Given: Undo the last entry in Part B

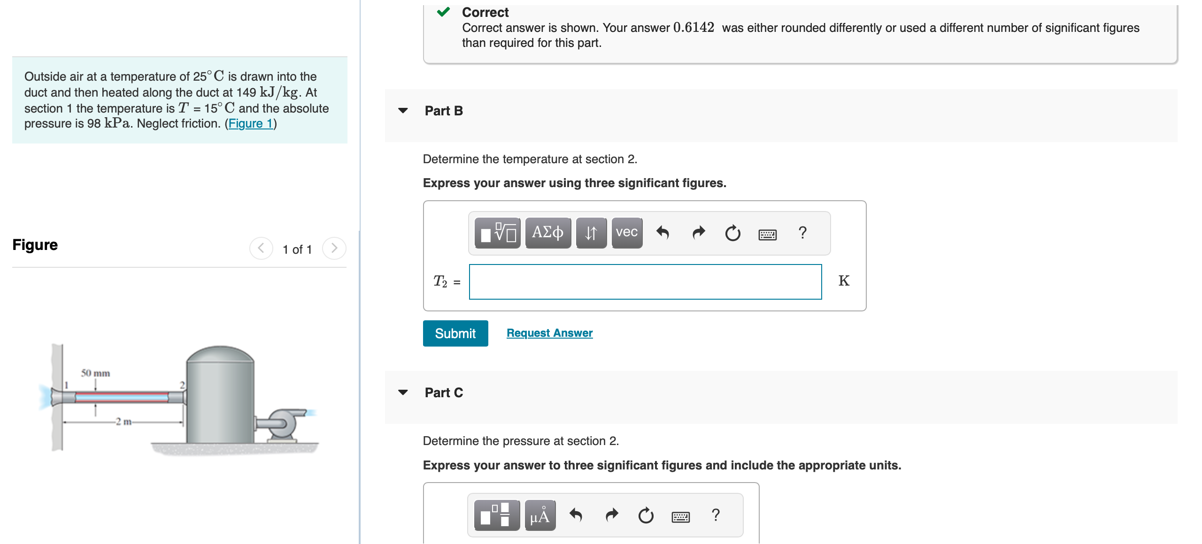Looking at the screenshot, I should point(664,233).
